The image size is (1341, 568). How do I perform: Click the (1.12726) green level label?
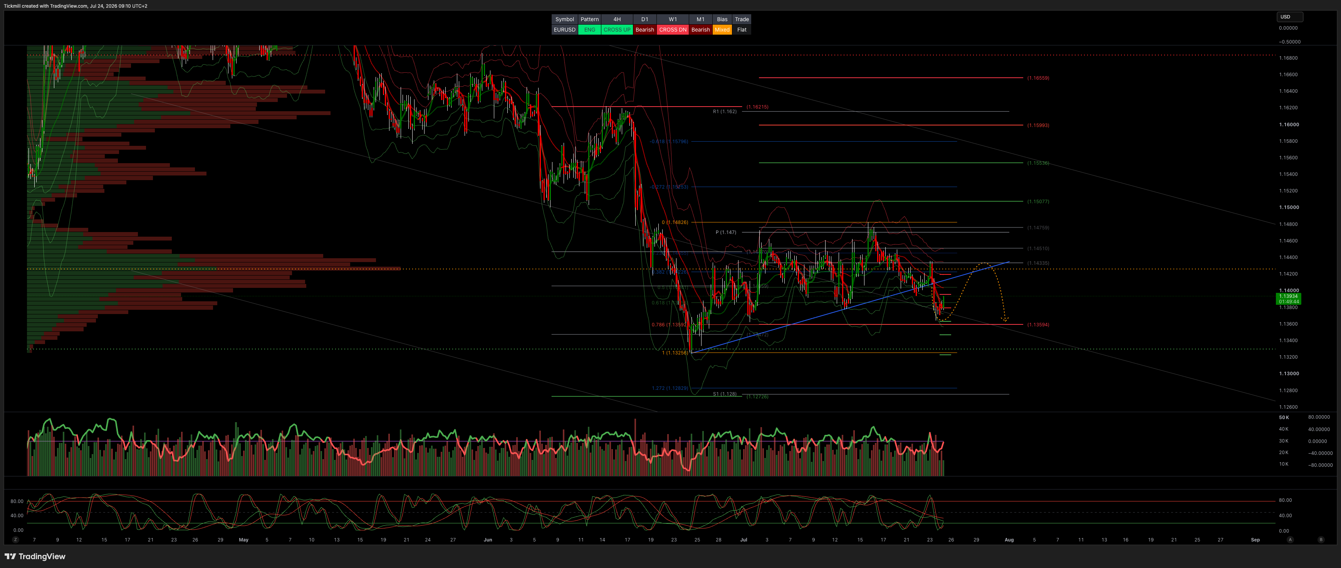coord(757,396)
